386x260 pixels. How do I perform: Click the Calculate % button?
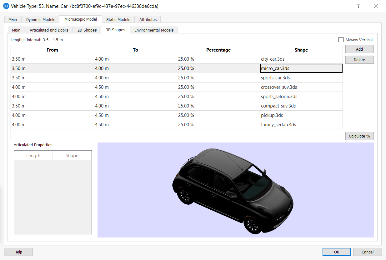(x=359, y=136)
